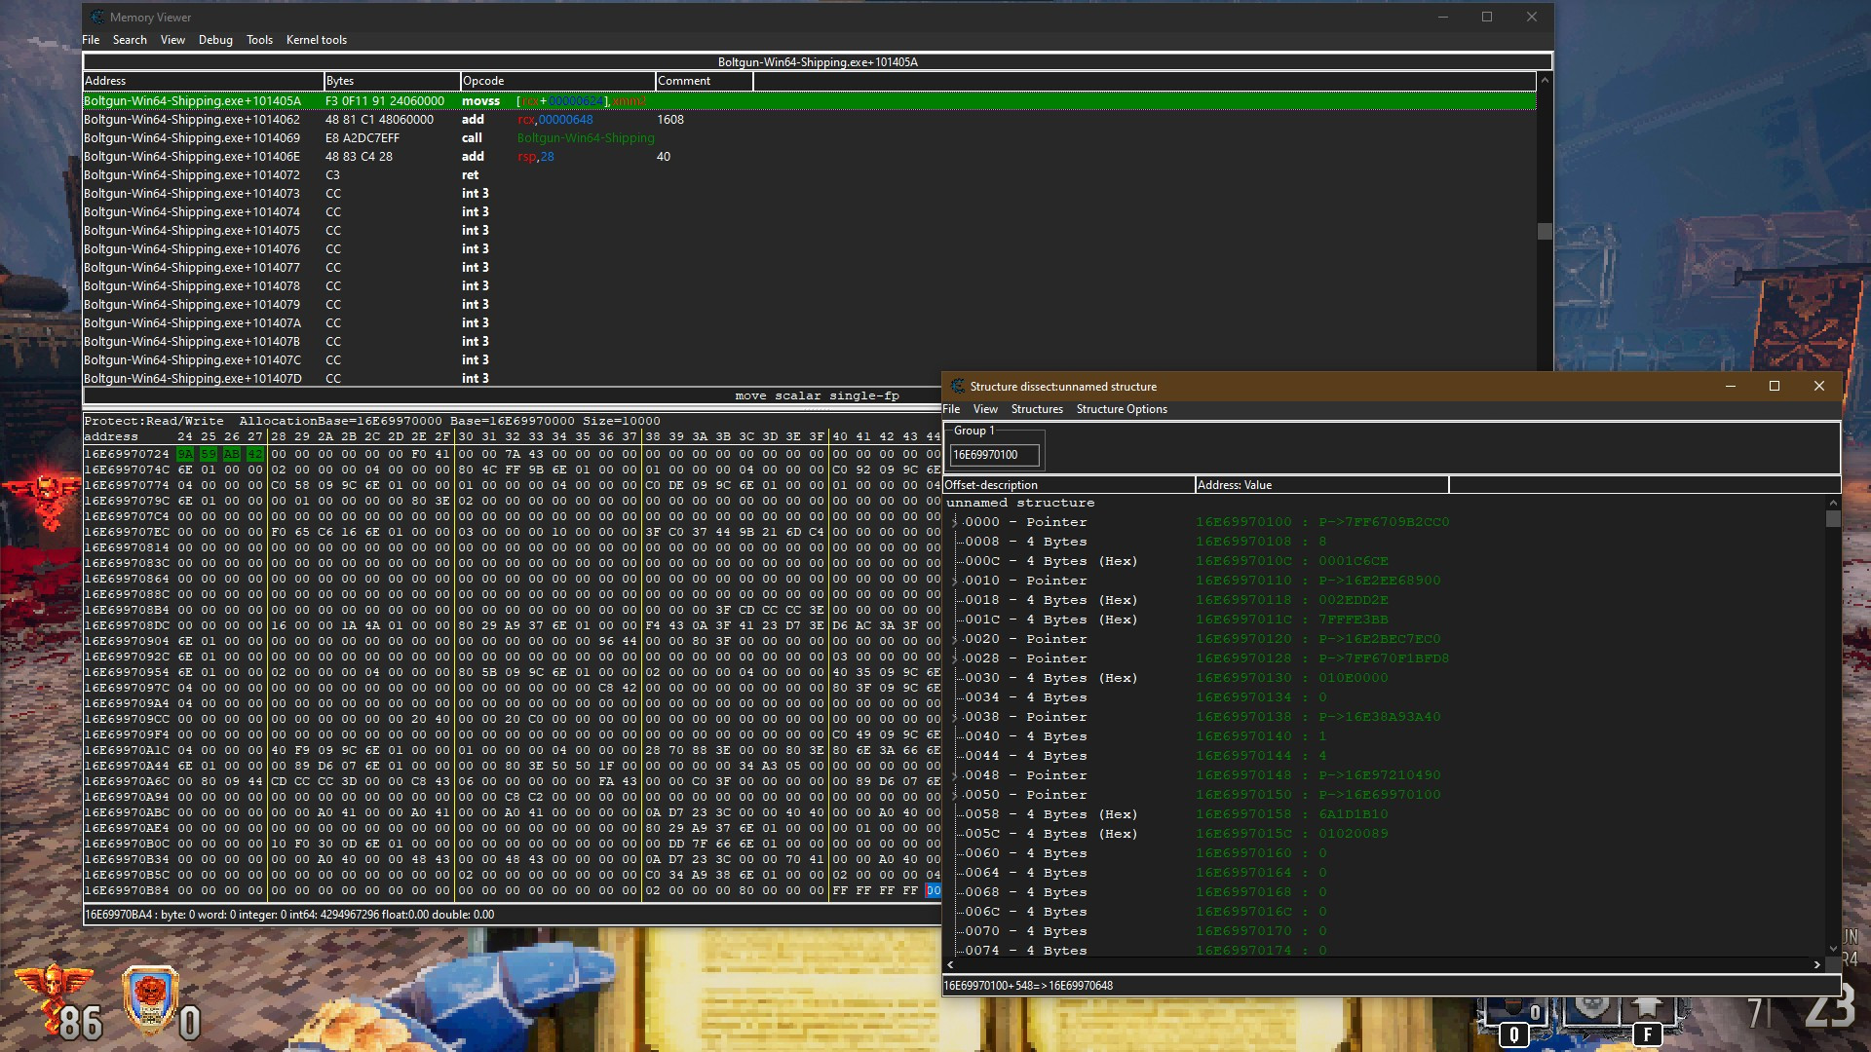Open the Search menu in Memory Viewer
Viewport: 1871px width, 1052px height.
tap(130, 40)
